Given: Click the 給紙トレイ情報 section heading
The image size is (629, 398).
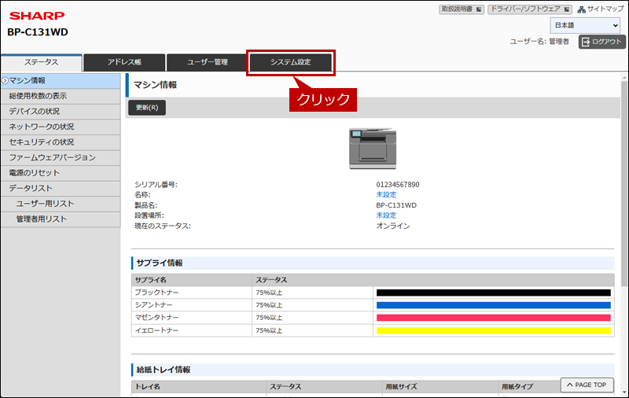Looking at the screenshot, I should (164, 370).
